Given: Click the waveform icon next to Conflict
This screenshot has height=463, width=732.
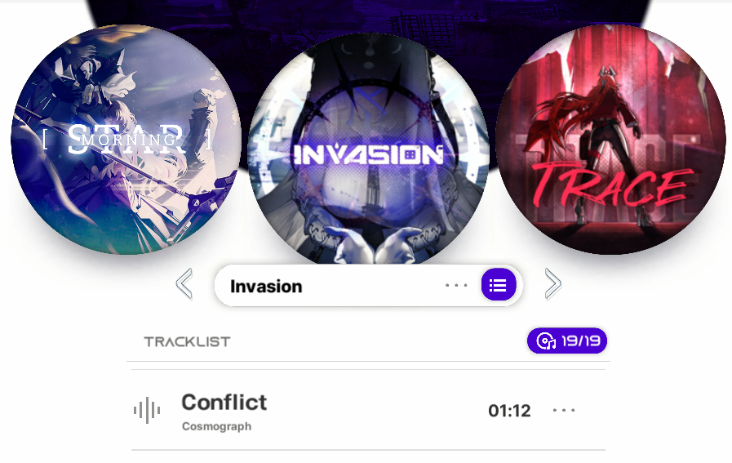Looking at the screenshot, I should tap(147, 410).
